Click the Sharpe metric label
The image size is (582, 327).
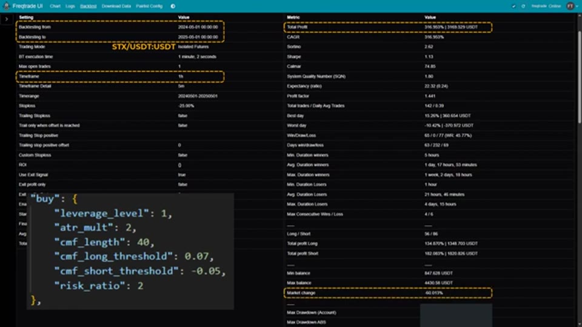pyautogui.click(x=293, y=57)
